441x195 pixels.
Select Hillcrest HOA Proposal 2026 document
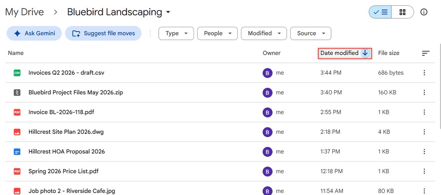pos(67,151)
